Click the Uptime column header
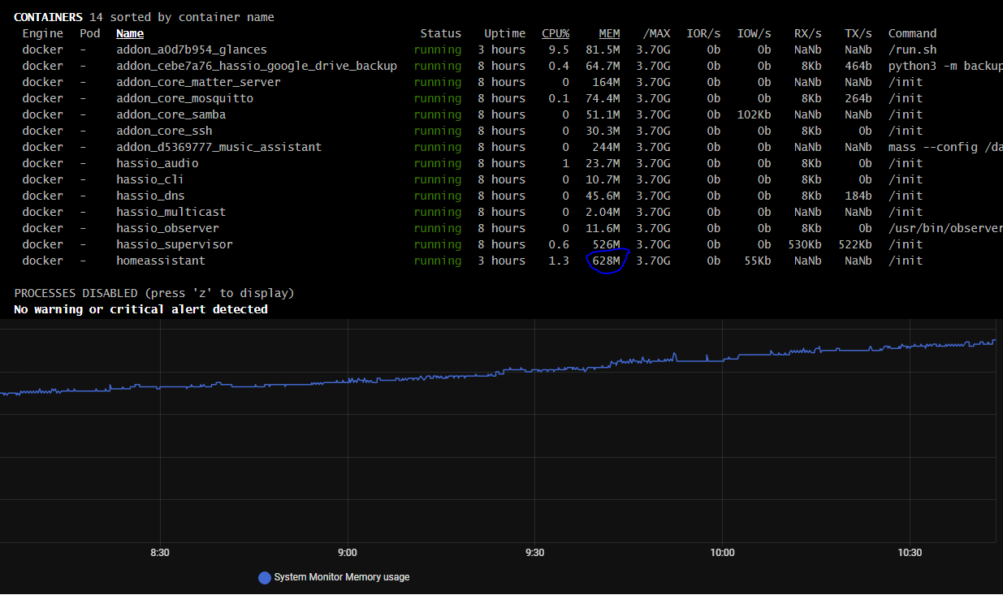This screenshot has width=1003, height=595. click(505, 33)
